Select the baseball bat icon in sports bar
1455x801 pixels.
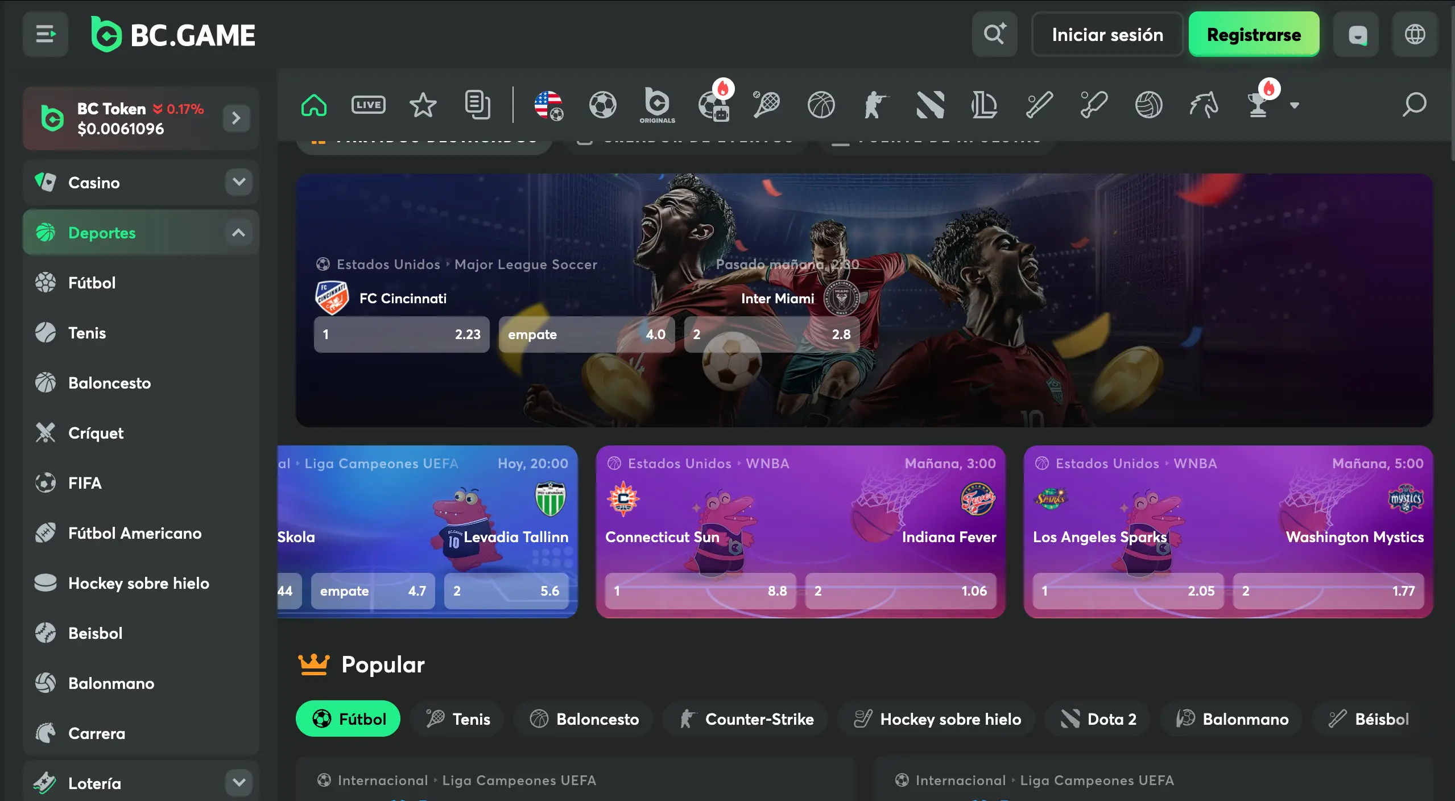pyautogui.click(x=1039, y=105)
